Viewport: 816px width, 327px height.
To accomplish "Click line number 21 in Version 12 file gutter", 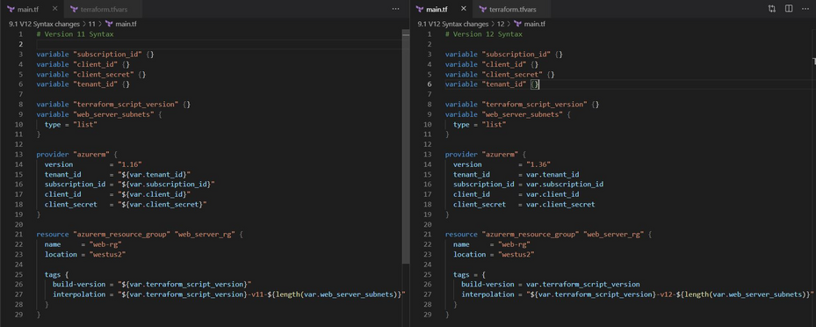I will [428, 235].
